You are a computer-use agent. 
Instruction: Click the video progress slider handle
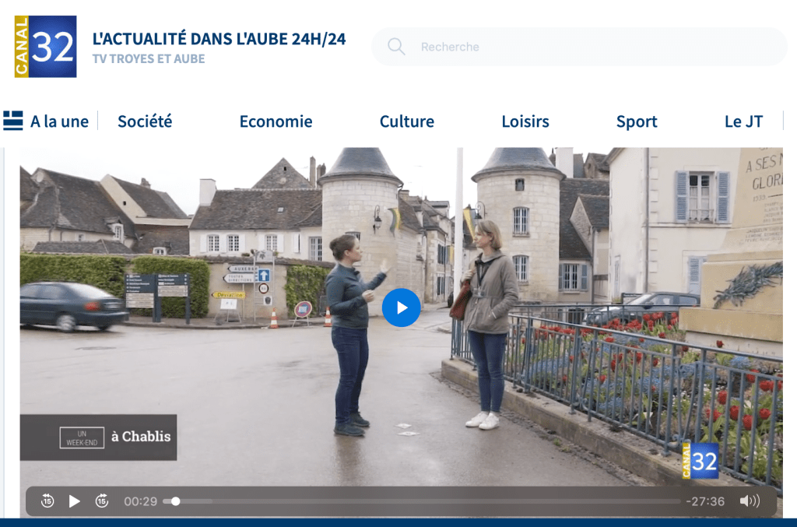coord(176,501)
